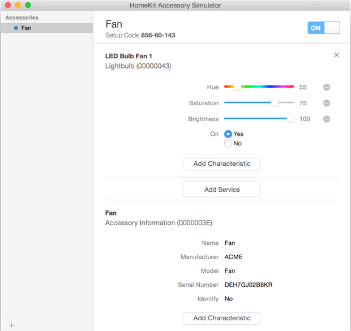Select No for the On characteristic
The height and width of the screenshot is (331, 351).
(x=228, y=144)
